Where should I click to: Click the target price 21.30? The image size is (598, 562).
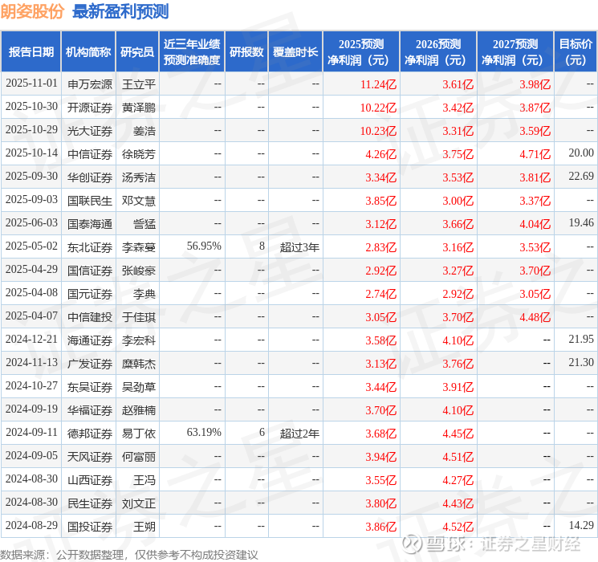pos(581,362)
